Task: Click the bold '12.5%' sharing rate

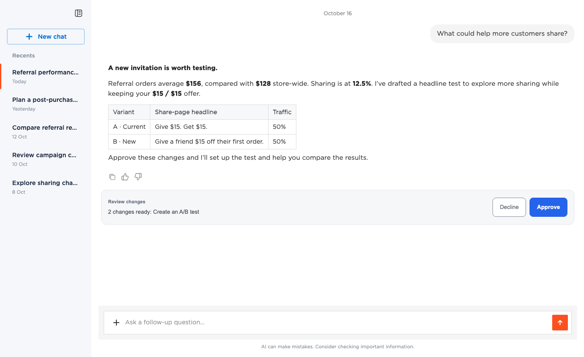Action: (362, 84)
